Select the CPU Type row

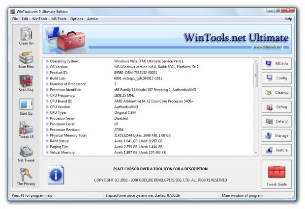click(148, 112)
